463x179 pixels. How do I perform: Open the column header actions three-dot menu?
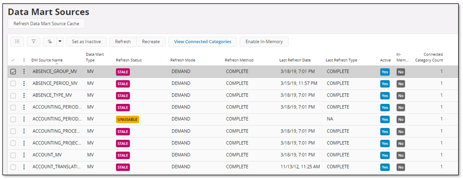(24, 60)
